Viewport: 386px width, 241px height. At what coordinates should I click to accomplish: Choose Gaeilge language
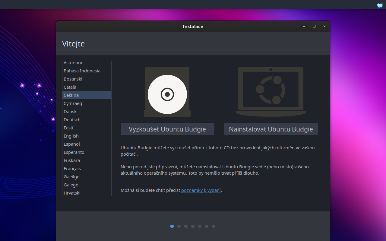click(87, 177)
